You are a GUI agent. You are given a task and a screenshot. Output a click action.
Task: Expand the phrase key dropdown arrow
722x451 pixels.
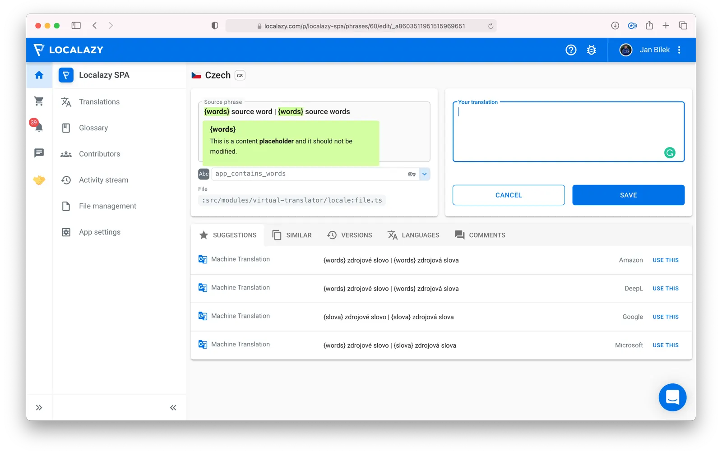click(x=425, y=174)
